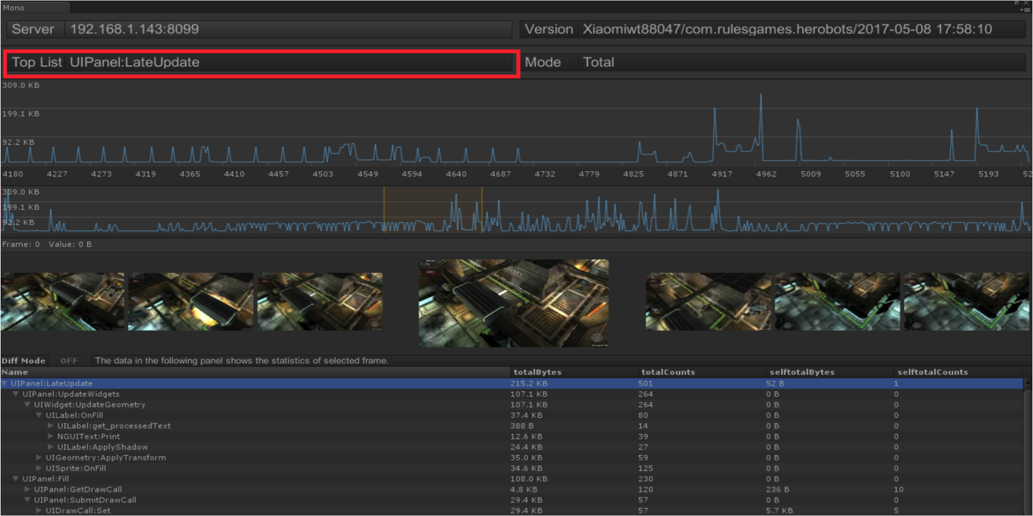This screenshot has height=516, width=1033.
Task: Collapse the UIPanel:LateUpdate tree node
Action: 5,383
